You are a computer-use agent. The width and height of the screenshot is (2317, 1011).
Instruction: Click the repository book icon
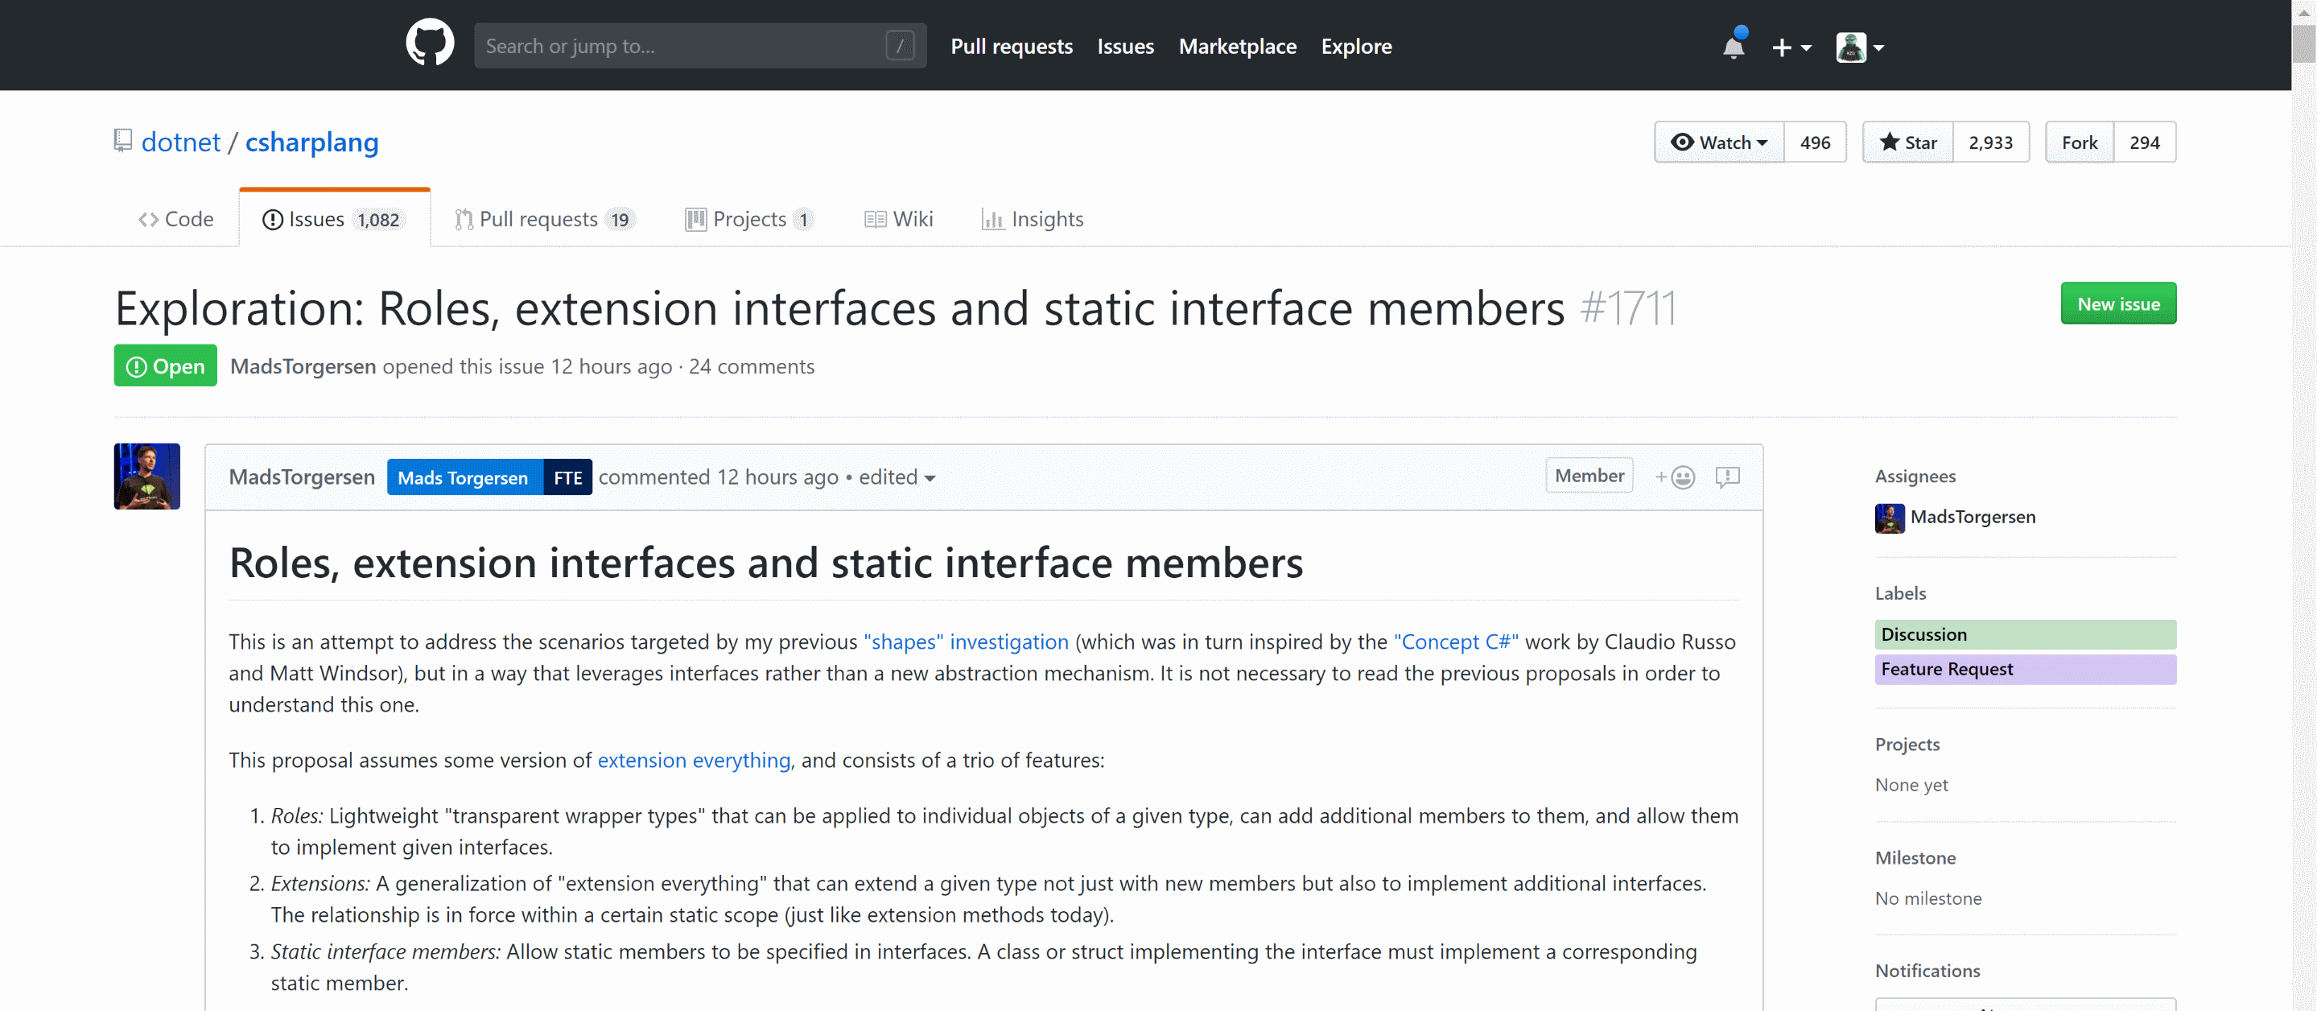tap(123, 140)
